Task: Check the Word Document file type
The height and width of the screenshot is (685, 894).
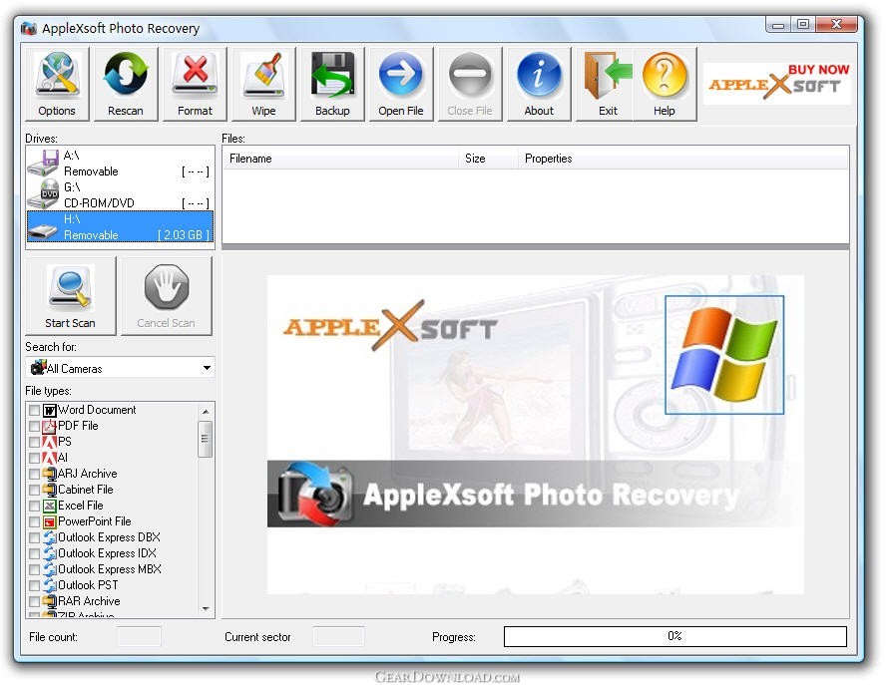Action: pyautogui.click(x=34, y=411)
